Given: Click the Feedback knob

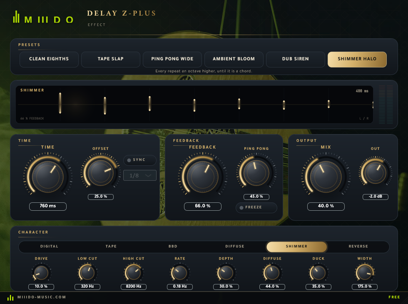Looking at the screenshot, I should click(x=202, y=177).
